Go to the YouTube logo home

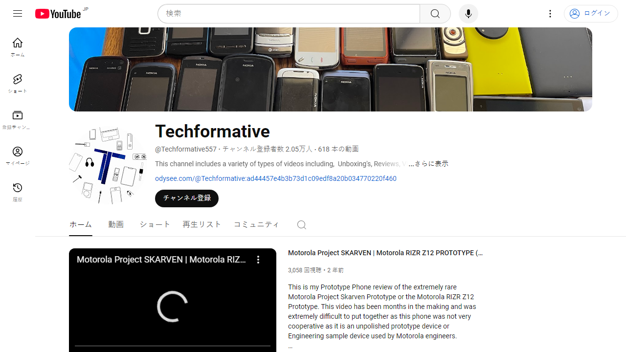click(58, 14)
